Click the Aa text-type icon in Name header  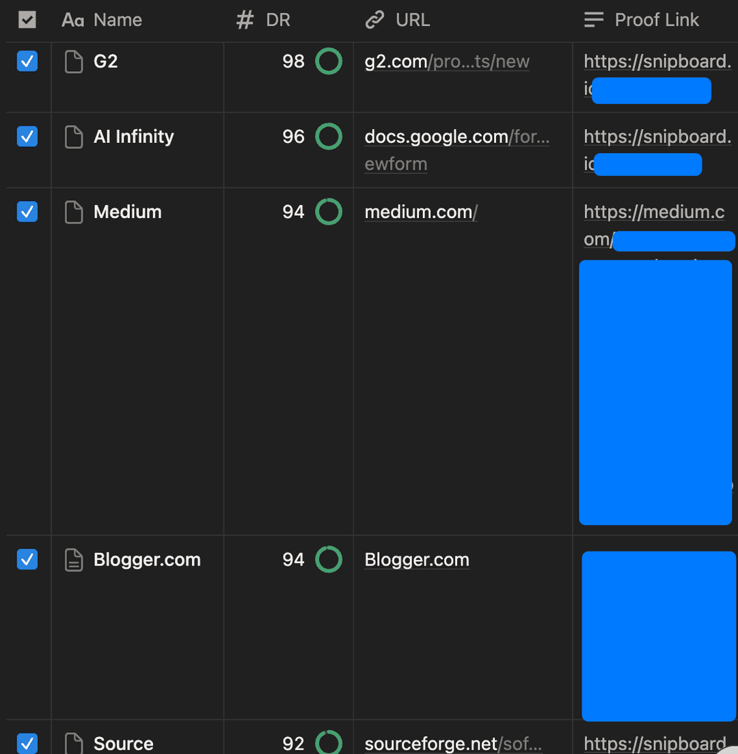click(x=72, y=21)
